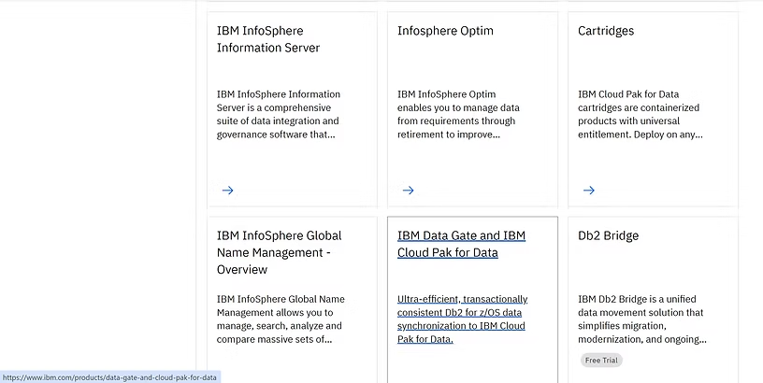
Task: Click the Information Server comprehensive suite description
Action: 279,114
